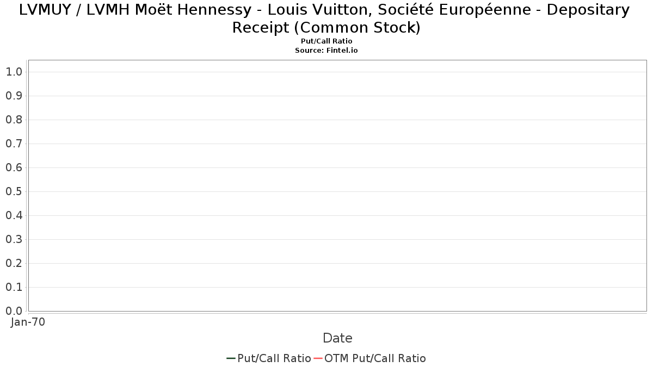This screenshot has height=367, width=653.
Task: Click the dark green Put/Call legend line
Action: coord(231,358)
